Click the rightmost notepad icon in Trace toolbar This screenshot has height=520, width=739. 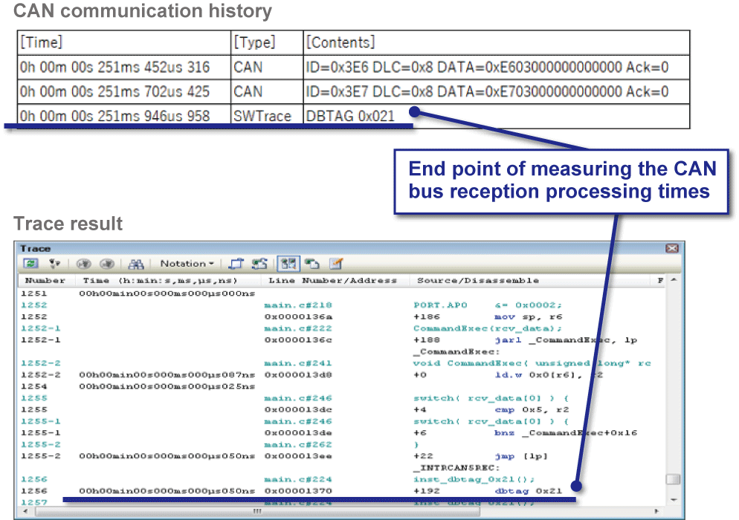click(x=335, y=264)
